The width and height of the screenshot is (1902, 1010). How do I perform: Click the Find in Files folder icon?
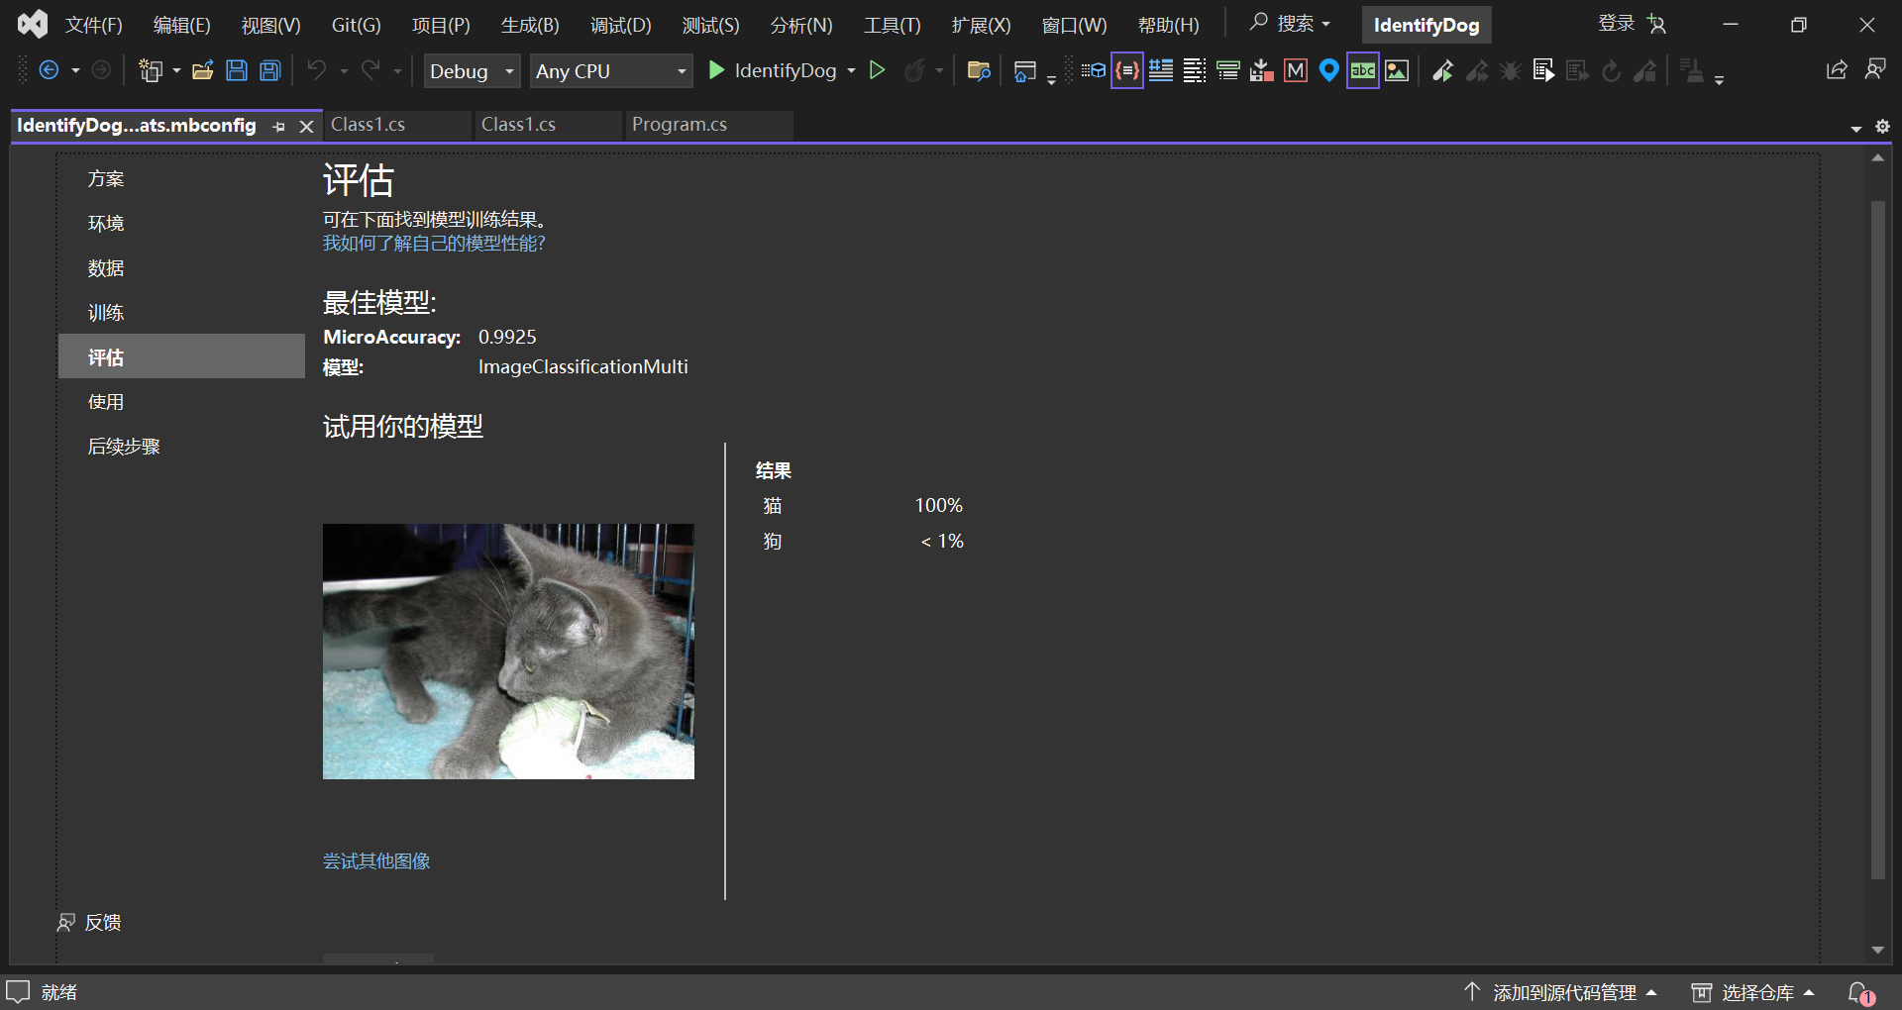click(x=979, y=70)
